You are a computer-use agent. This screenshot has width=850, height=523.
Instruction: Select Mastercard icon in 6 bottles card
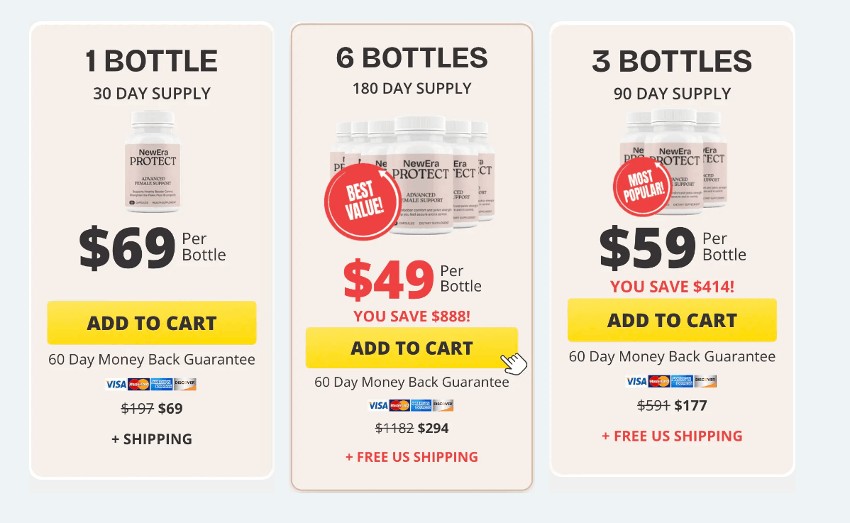[x=399, y=405]
